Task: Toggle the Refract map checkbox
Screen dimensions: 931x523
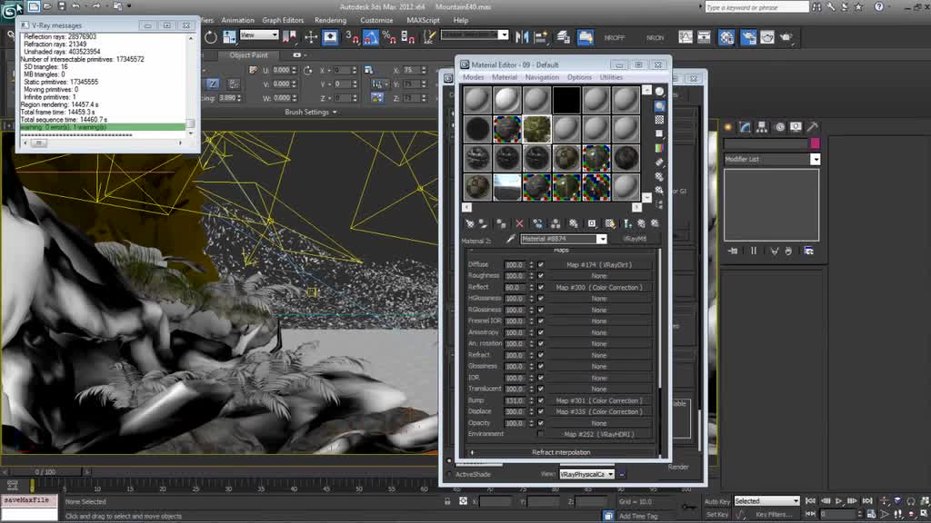Action: [x=540, y=355]
